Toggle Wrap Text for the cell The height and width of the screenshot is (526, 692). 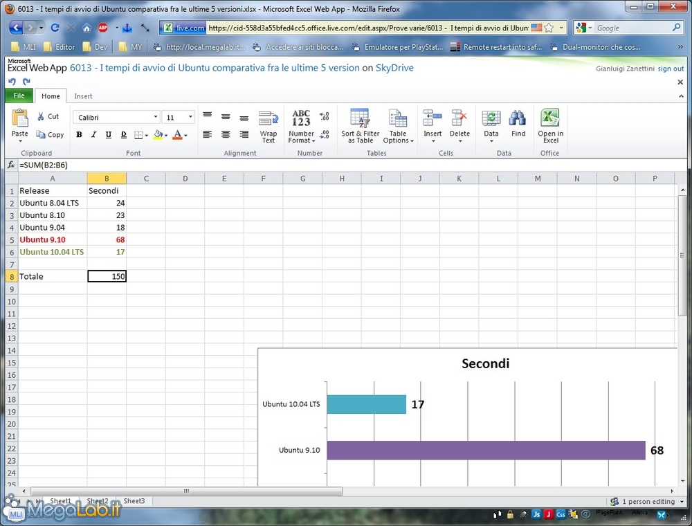268,127
